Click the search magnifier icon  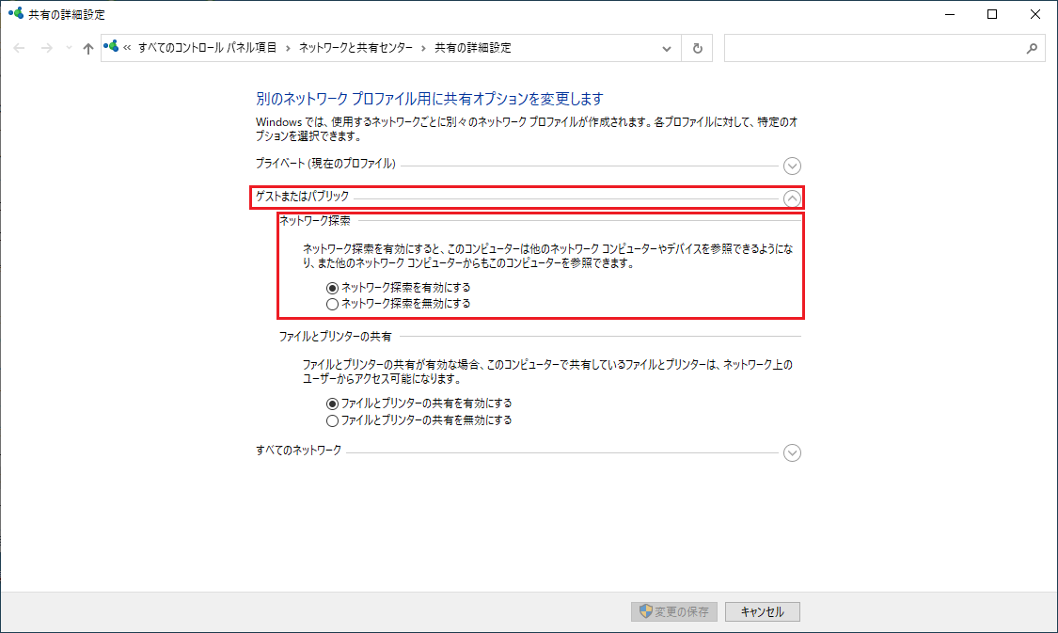tap(1031, 48)
